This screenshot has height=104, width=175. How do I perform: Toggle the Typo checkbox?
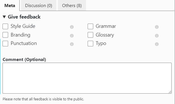[x=90, y=44]
